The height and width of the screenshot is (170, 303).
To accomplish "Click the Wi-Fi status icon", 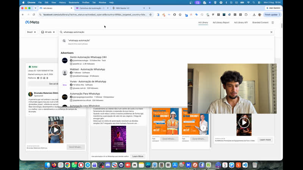I will (248, 3).
